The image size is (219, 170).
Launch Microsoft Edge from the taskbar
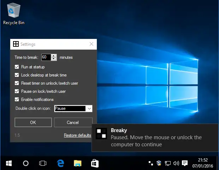coord(60,163)
